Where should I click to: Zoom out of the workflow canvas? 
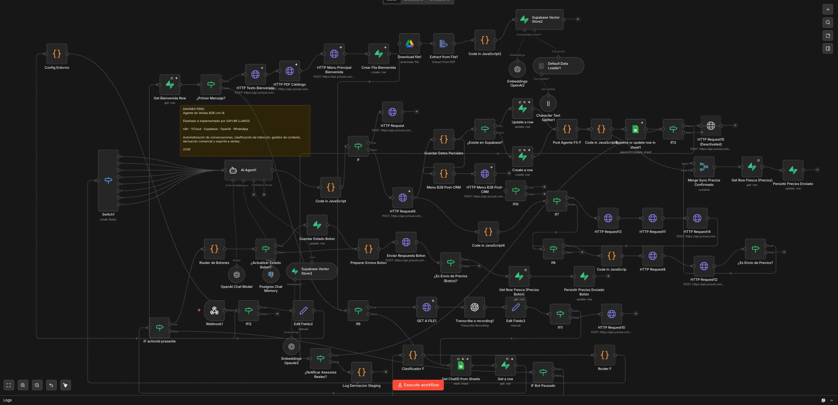coord(37,385)
